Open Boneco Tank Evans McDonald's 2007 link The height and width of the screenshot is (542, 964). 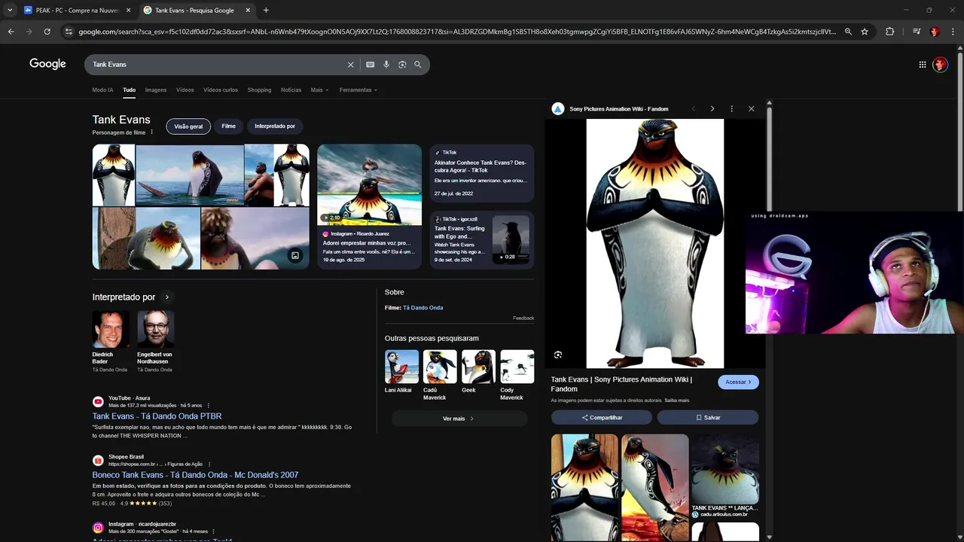pos(195,475)
